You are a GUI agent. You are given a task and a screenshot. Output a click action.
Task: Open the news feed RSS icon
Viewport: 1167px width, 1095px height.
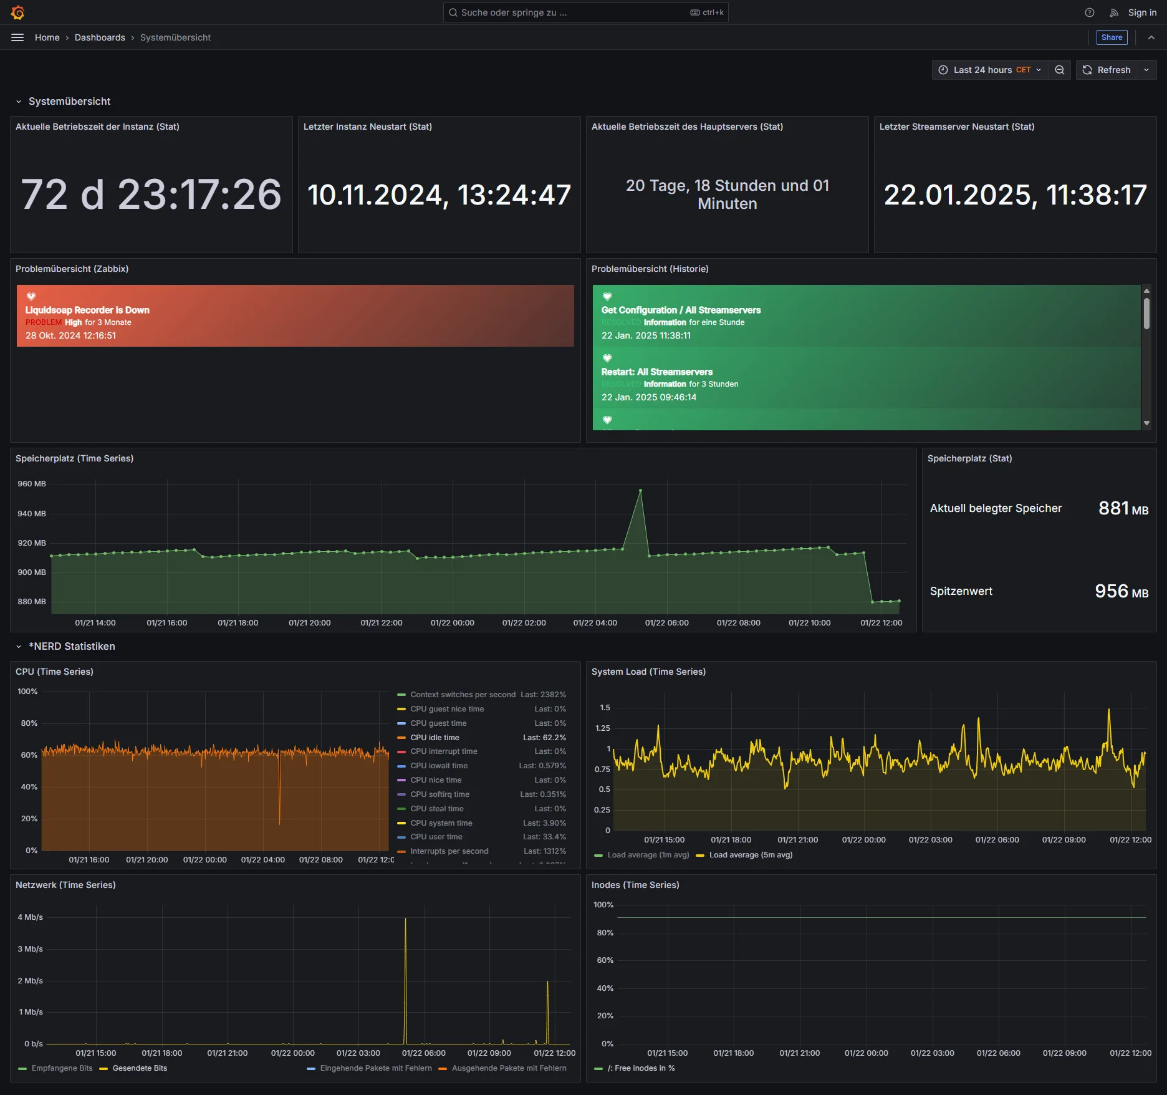click(x=1114, y=12)
